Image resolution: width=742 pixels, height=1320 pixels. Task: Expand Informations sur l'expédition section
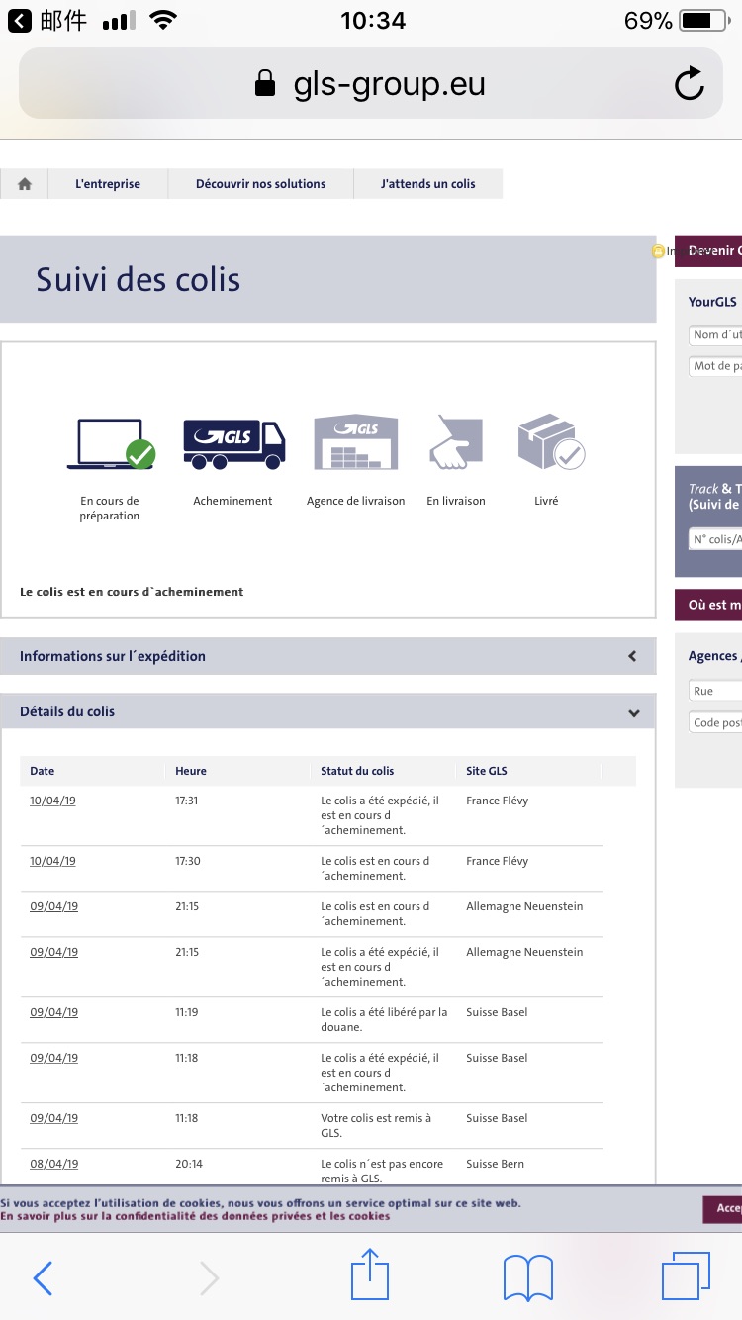pos(327,656)
